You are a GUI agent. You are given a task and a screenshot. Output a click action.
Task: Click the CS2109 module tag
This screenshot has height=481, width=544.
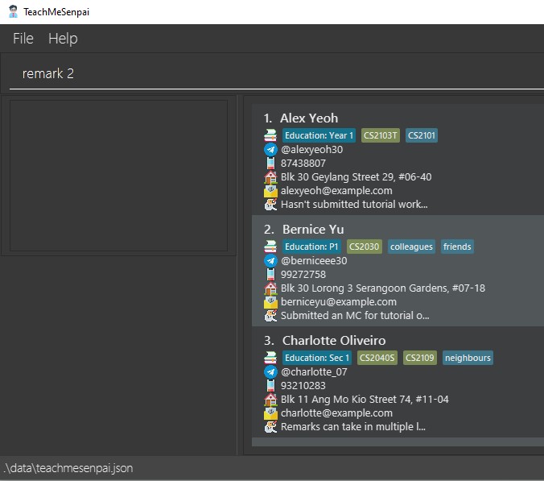coord(419,358)
